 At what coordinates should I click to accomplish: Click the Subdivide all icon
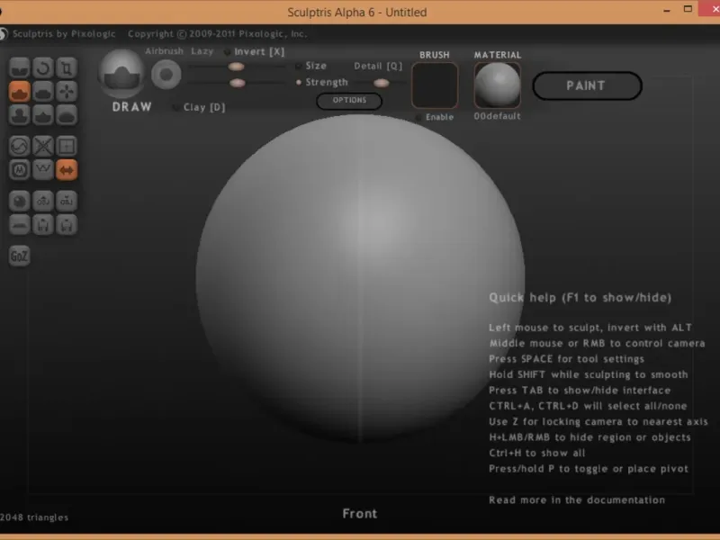[67, 146]
